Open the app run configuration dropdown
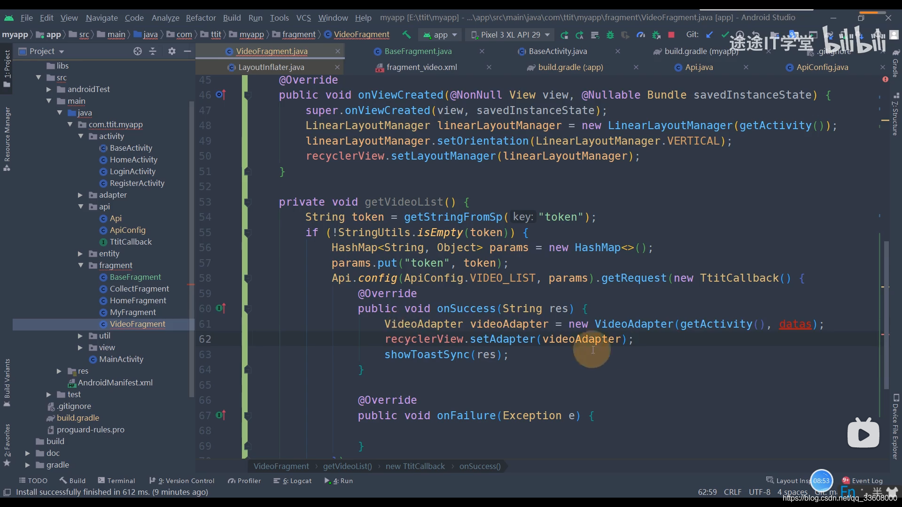The width and height of the screenshot is (902, 507). pos(440,35)
